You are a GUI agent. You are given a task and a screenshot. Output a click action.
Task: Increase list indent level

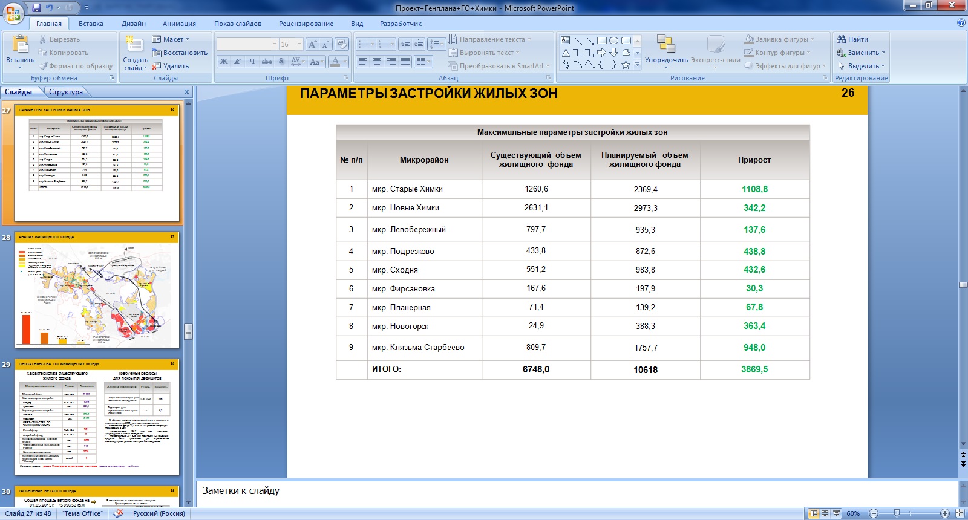[419, 44]
